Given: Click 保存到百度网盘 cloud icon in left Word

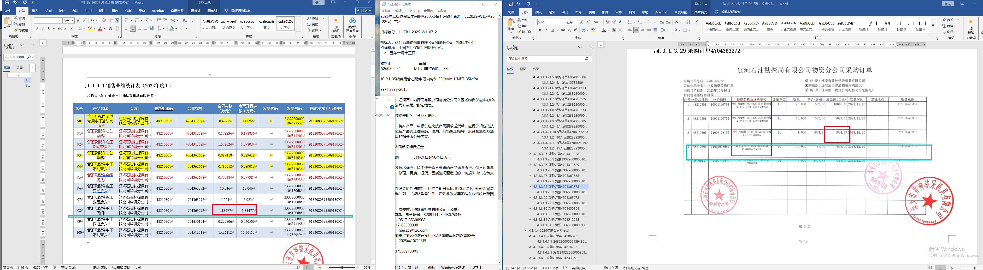Looking at the screenshot, I should pos(352,21).
